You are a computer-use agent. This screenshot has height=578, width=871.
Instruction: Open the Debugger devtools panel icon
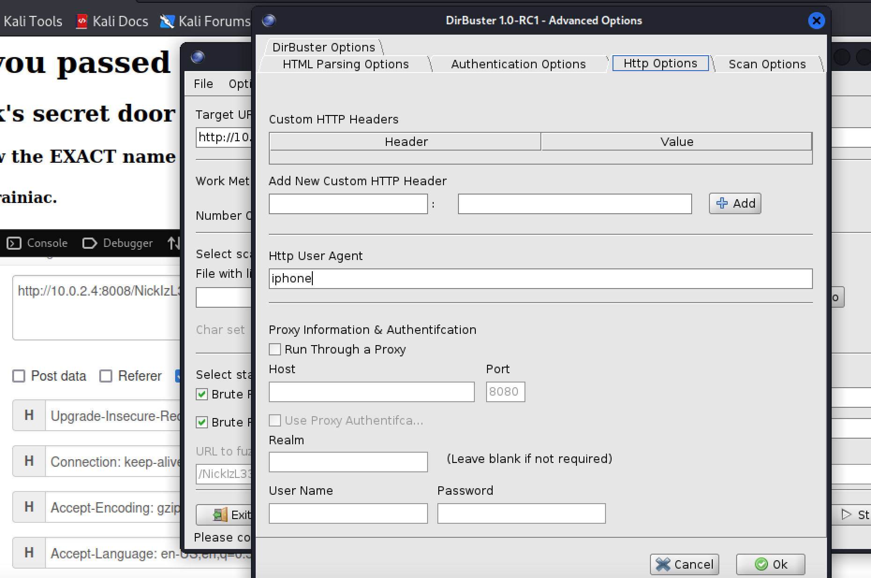point(89,243)
